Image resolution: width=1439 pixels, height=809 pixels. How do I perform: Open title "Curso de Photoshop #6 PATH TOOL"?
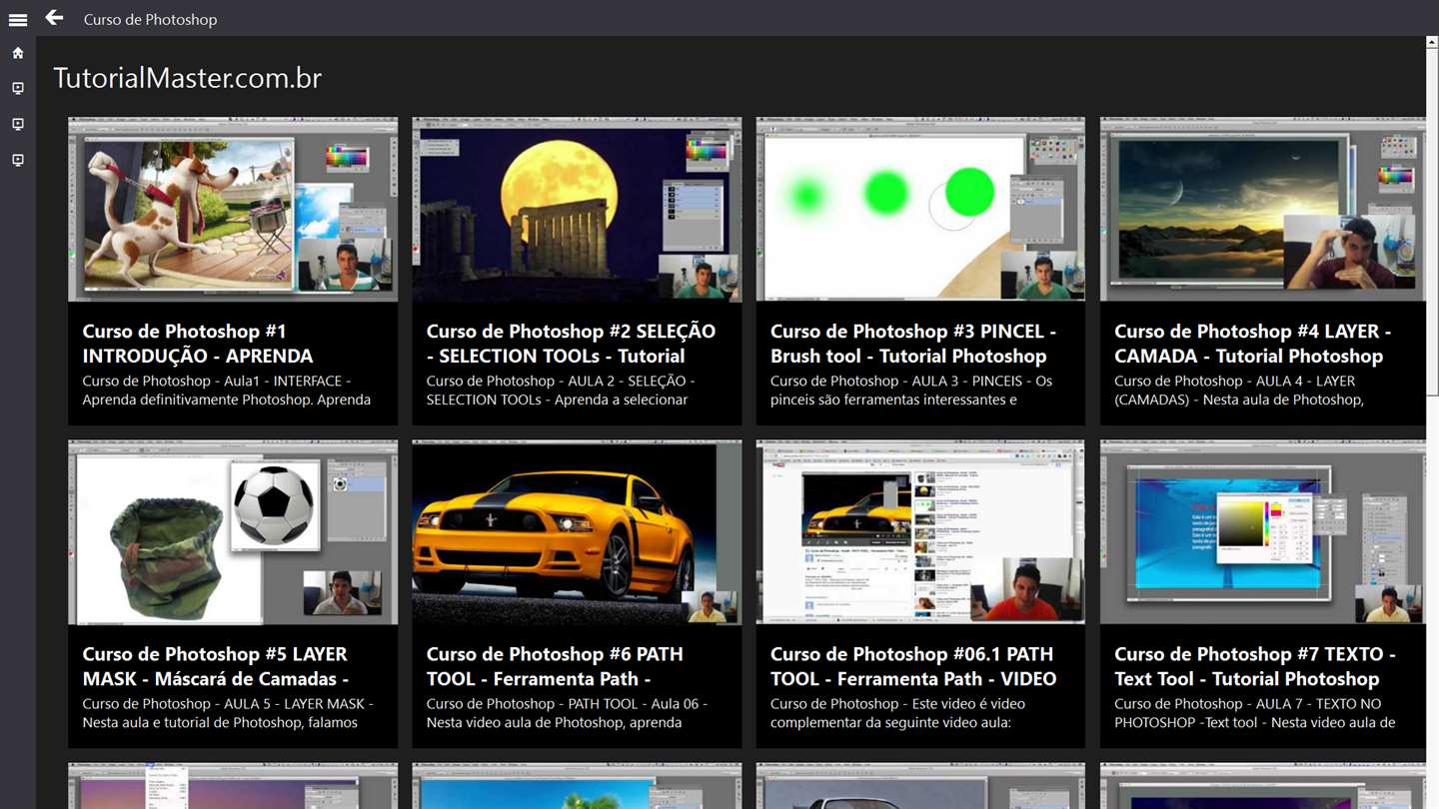pyautogui.click(x=555, y=666)
